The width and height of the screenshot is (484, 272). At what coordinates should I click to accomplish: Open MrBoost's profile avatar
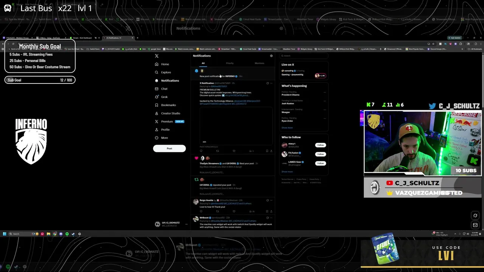195,219
